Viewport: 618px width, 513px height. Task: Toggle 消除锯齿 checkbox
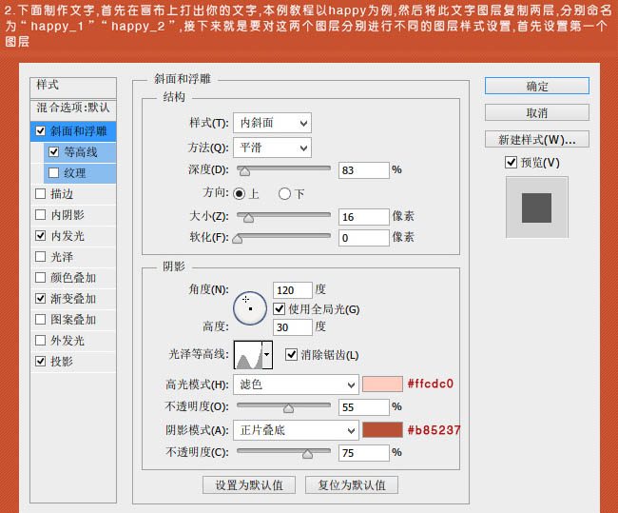coord(291,354)
